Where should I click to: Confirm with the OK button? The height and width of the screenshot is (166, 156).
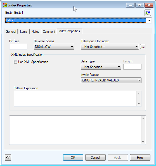[x=73, y=157]
